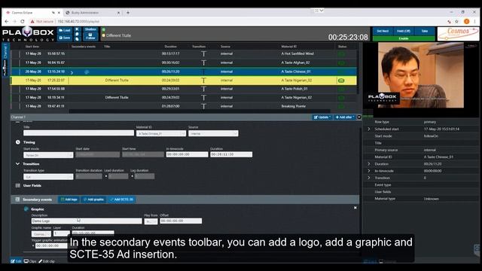The height and width of the screenshot is (271, 482).
Task: Click the X icon beside Load
Action: point(77,29)
